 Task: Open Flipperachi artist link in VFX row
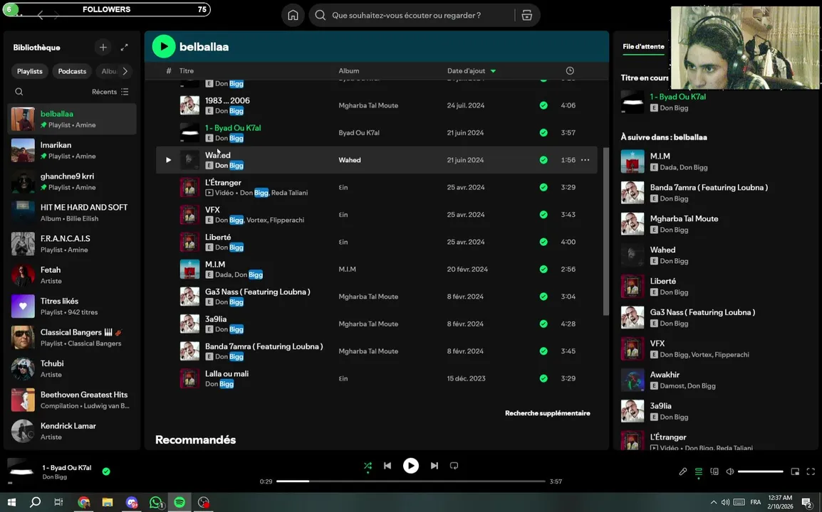pos(288,220)
